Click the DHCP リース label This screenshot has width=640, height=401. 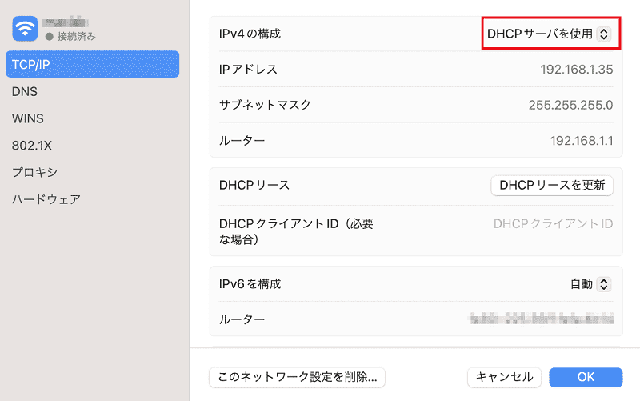point(254,186)
